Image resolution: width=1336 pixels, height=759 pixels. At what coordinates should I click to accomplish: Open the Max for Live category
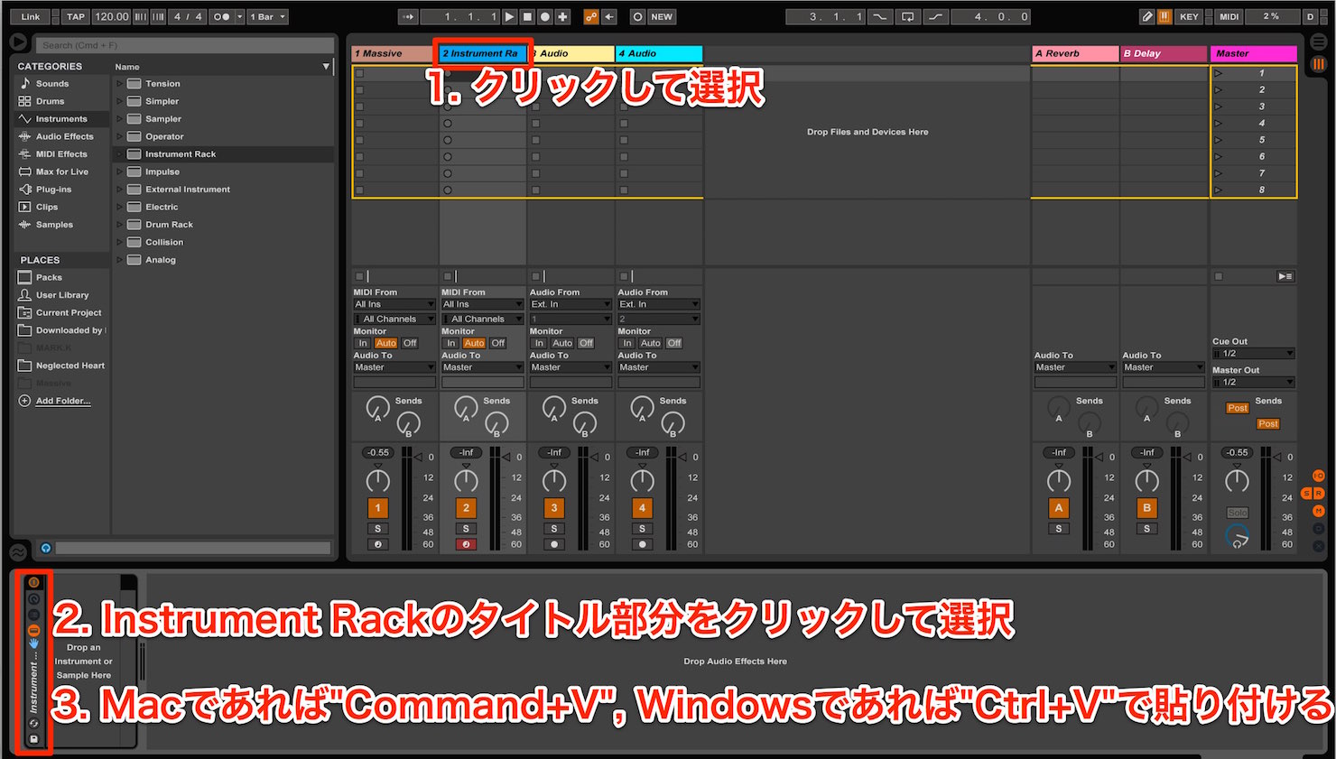[x=61, y=171]
